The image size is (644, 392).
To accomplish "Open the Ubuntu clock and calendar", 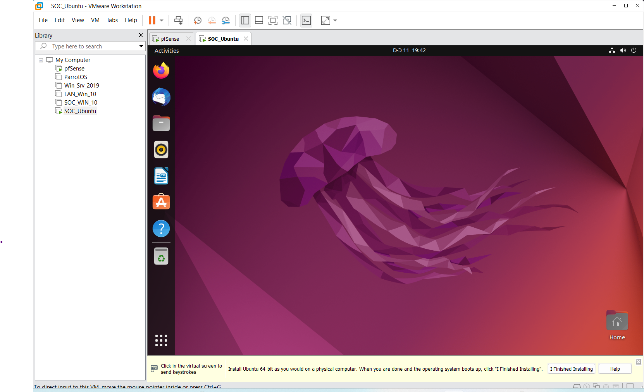I will point(409,50).
